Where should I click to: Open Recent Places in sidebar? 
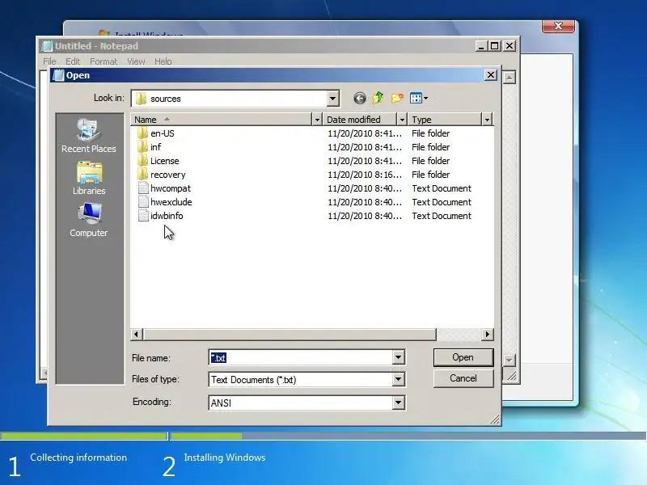click(89, 136)
